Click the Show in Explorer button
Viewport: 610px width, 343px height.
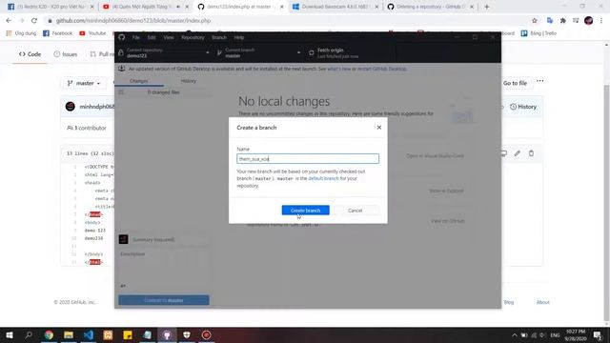[446, 191]
